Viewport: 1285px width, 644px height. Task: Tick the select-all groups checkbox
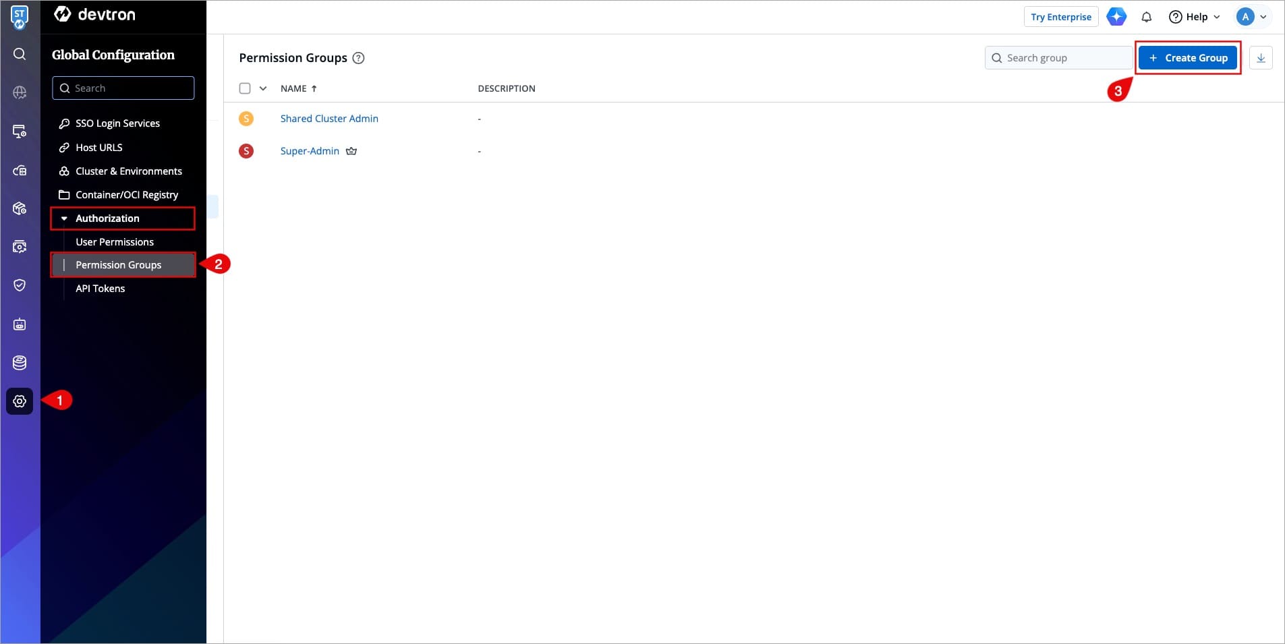coord(245,88)
